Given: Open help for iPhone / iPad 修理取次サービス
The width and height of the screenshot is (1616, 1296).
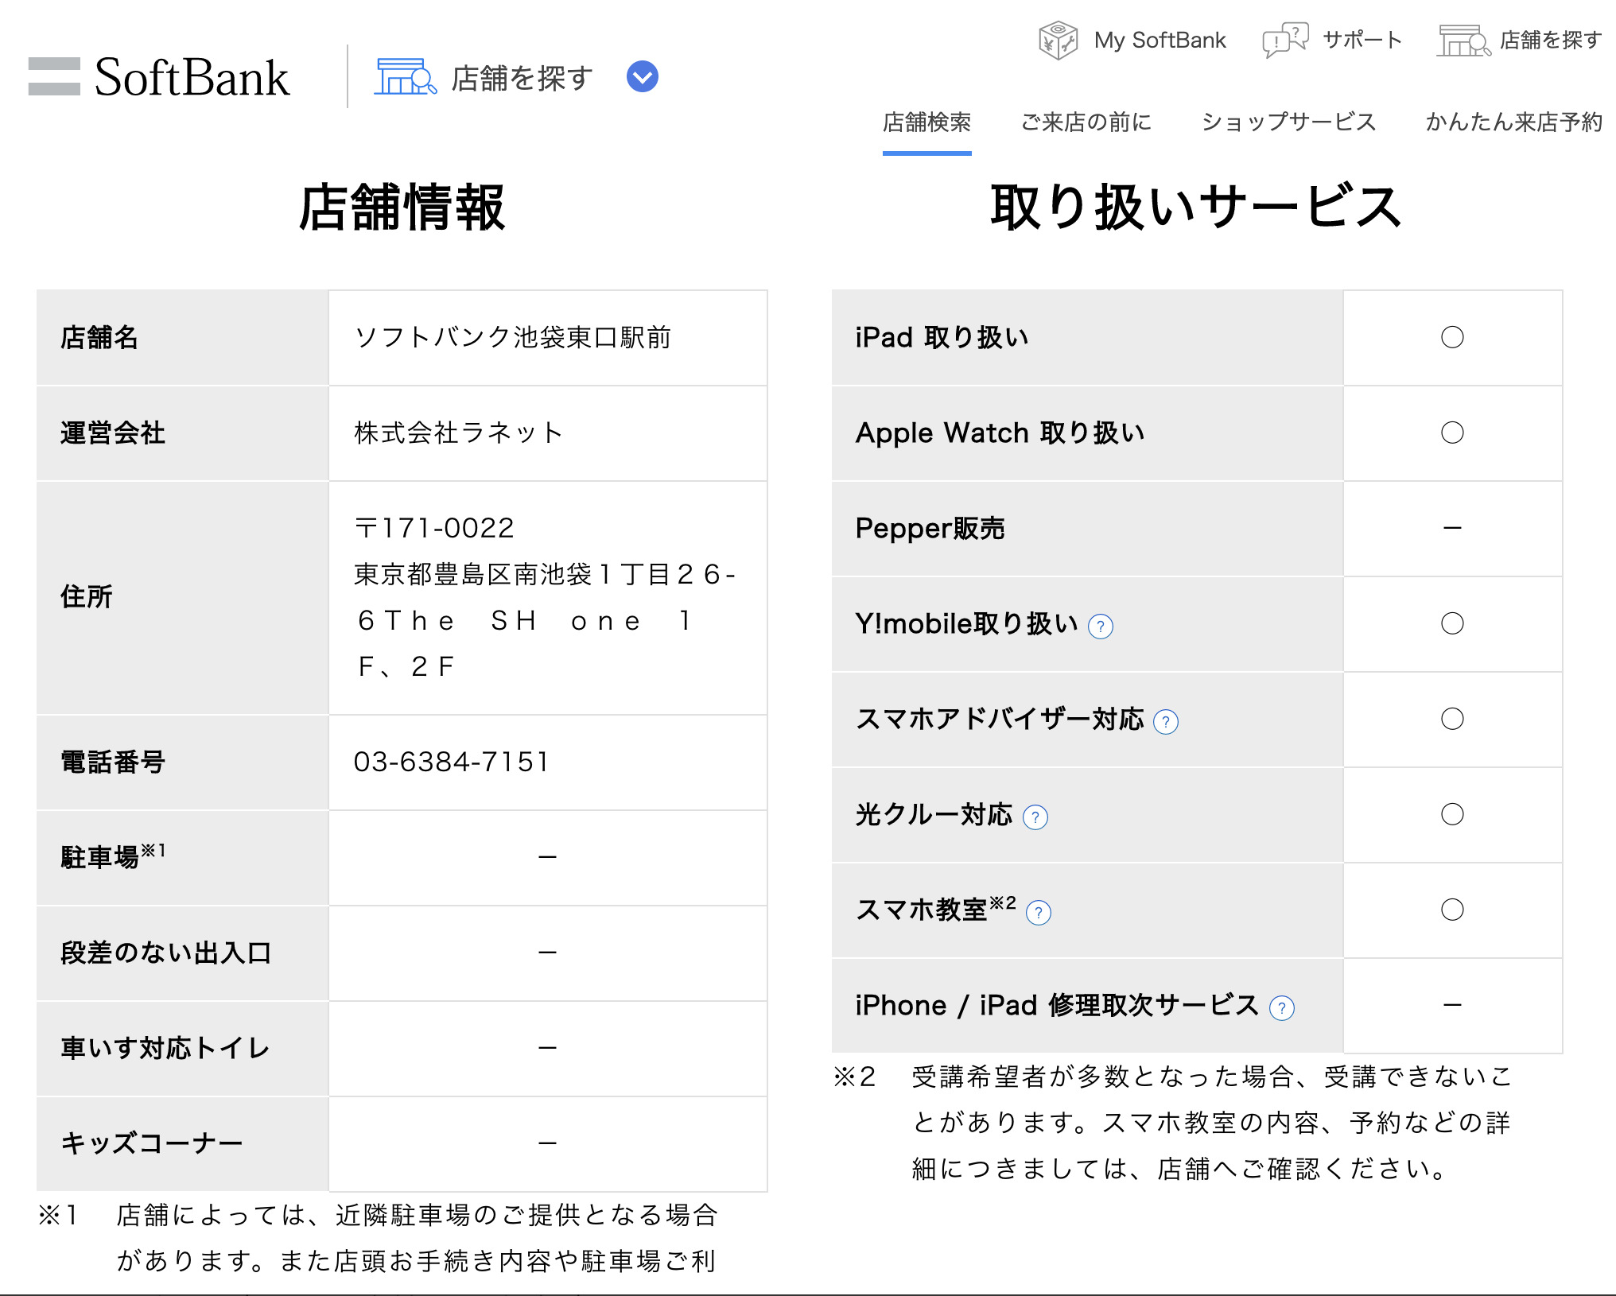Looking at the screenshot, I should click(1282, 1008).
